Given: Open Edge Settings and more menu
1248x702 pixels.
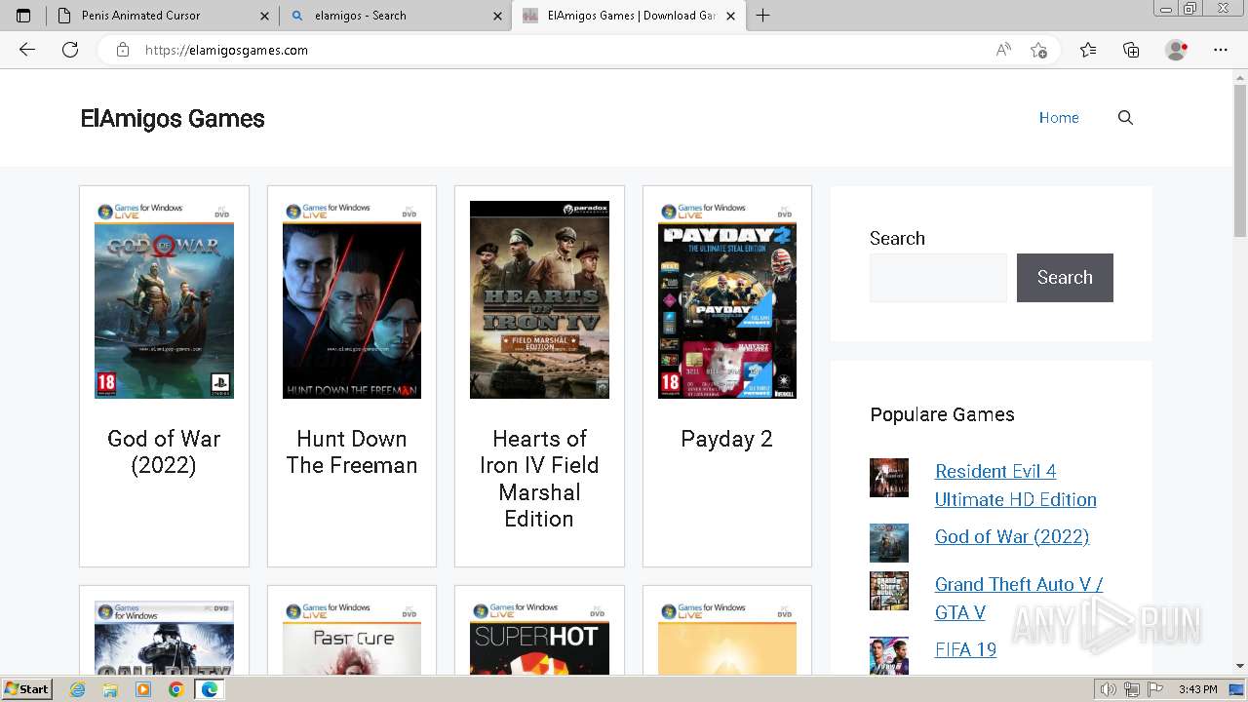Looking at the screenshot, I should click(x=1220, y=50).
